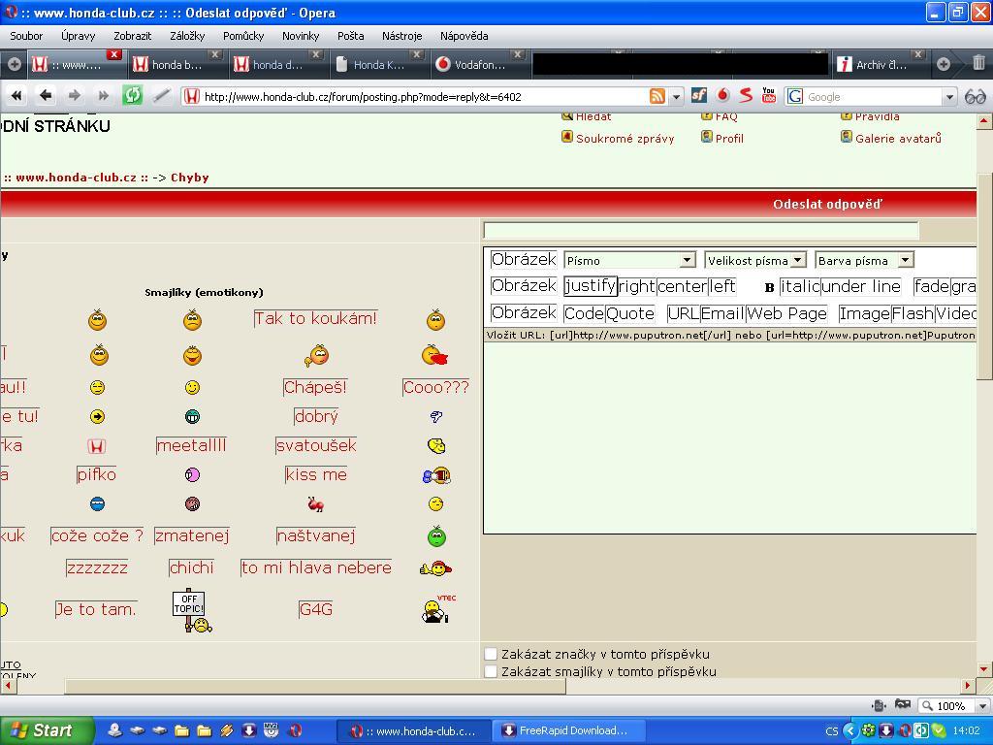Screen dimensions: 993x745
Task: Insert the red ant emoticon
Action: 315,504
